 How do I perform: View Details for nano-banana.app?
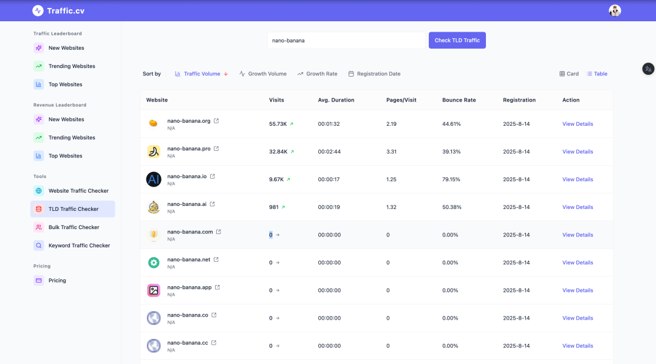[578, 290]
